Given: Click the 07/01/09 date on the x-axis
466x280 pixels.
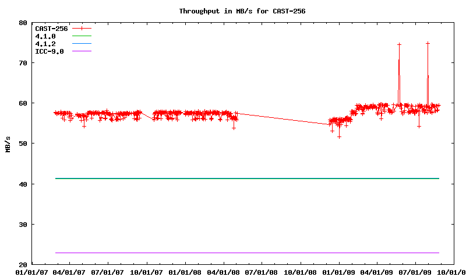Looking at the screenshot, I should 415,272.
